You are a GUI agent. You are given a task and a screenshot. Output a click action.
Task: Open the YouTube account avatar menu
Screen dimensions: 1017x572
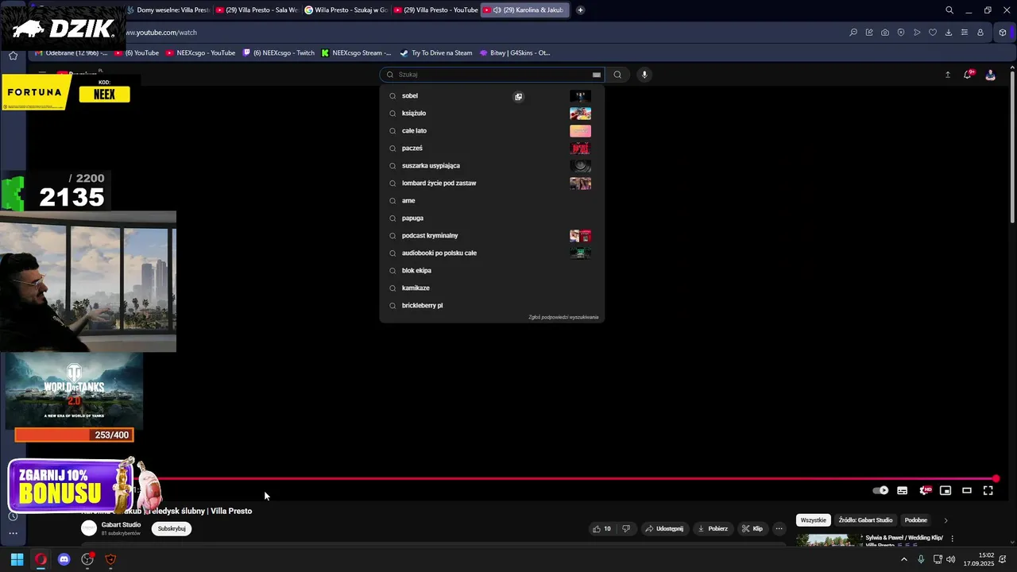click(x=990, y=75)
